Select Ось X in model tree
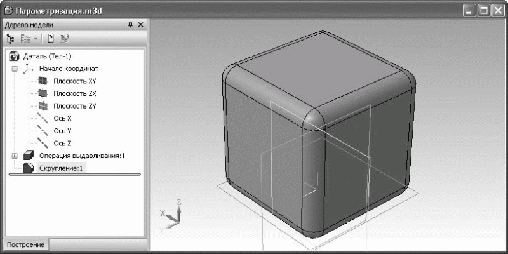This screenshot has width=508, height=254. (x=62, y=118)
